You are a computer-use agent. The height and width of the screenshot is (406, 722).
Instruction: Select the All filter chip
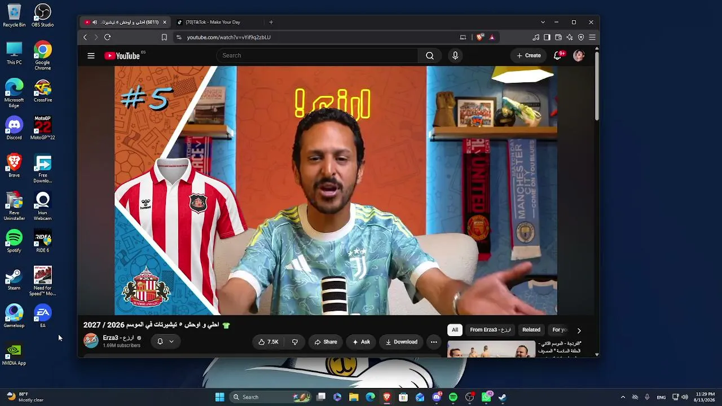coord(455,330)
